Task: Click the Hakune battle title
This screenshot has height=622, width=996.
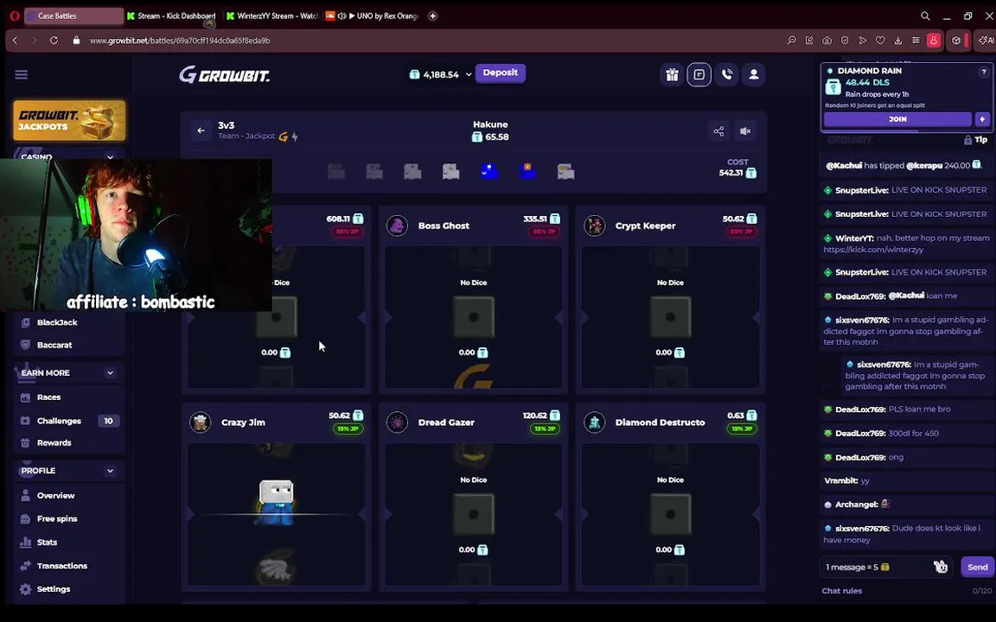Action: click(490, 124)
